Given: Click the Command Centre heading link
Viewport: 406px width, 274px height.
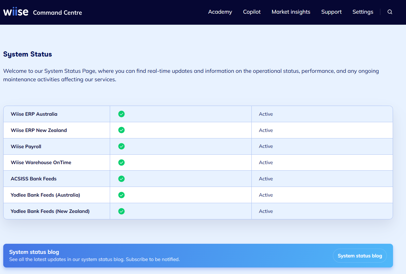Looking at the screenshot, I should tap(57, 13).
